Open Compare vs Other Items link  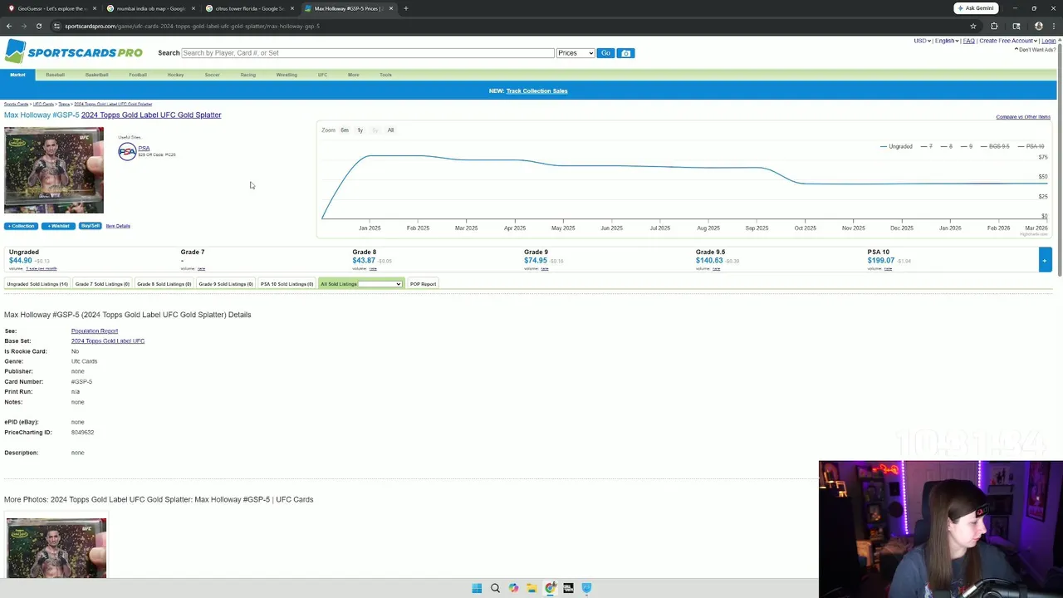pyautogui.click(x=1023, y=117)
